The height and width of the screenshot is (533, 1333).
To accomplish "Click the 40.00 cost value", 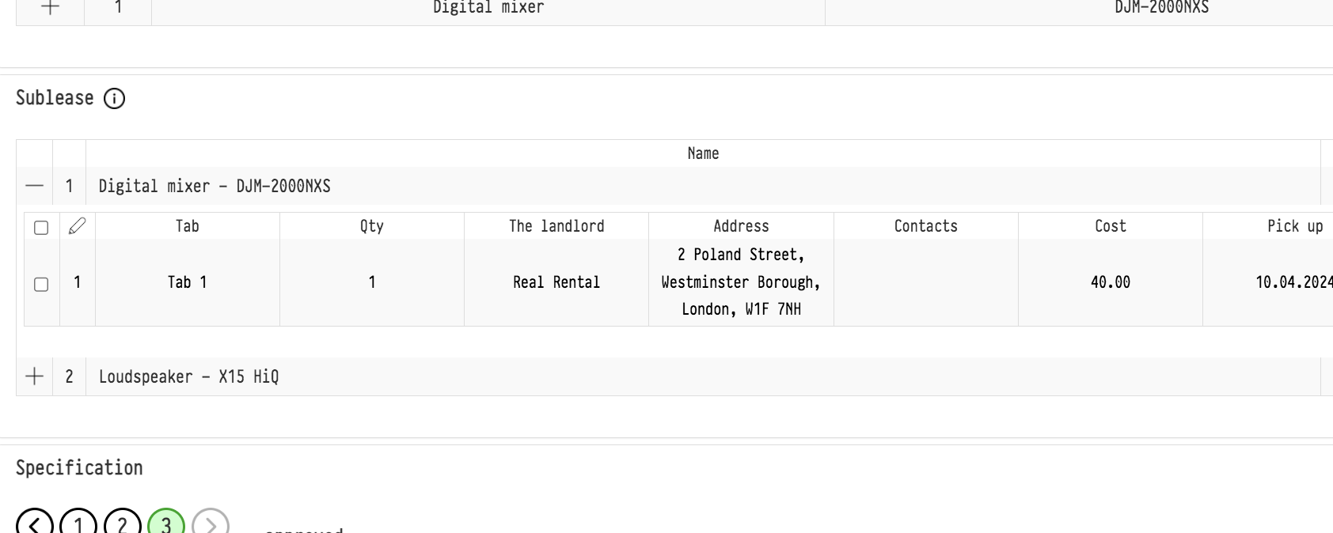I will coord(1110,282).
